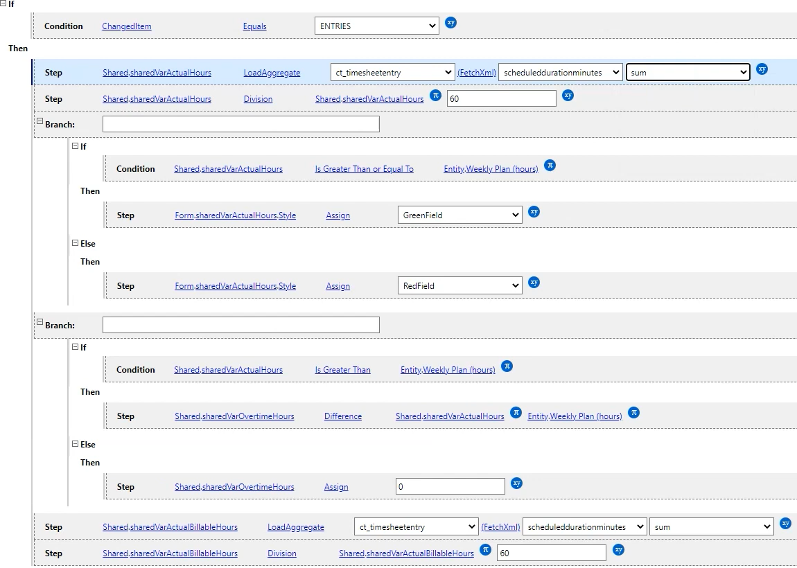The width and height of the screenshot is (797, 568).
Task: Open the first ct_timesheetentry dropdown
Action: (x=392, y=73)
